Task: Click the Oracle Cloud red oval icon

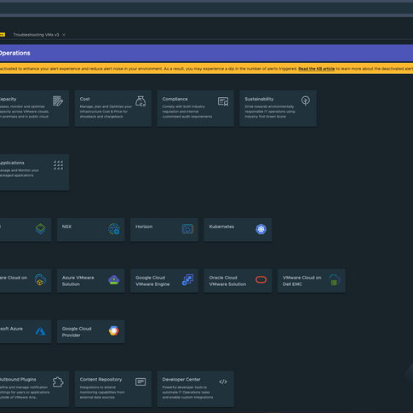Action: (x=261, y=280)
